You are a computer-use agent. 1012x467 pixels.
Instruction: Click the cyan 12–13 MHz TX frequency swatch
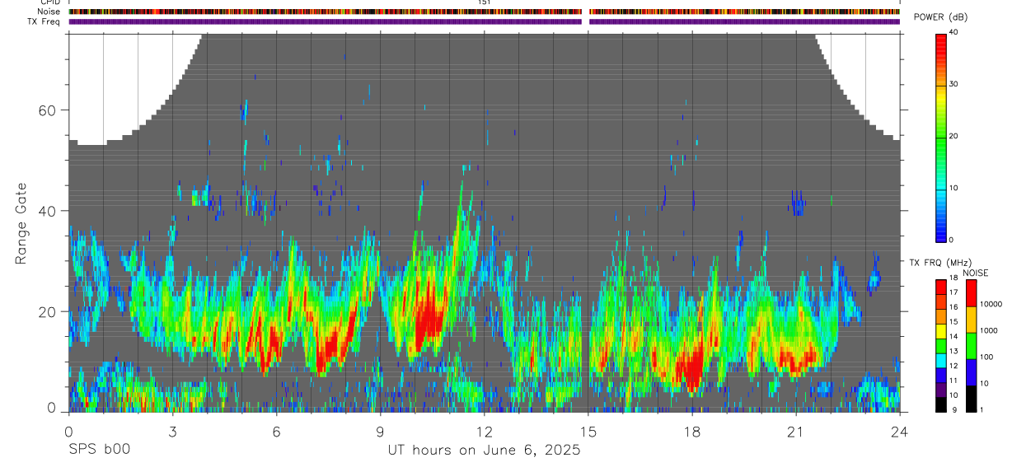pos(941,361)
